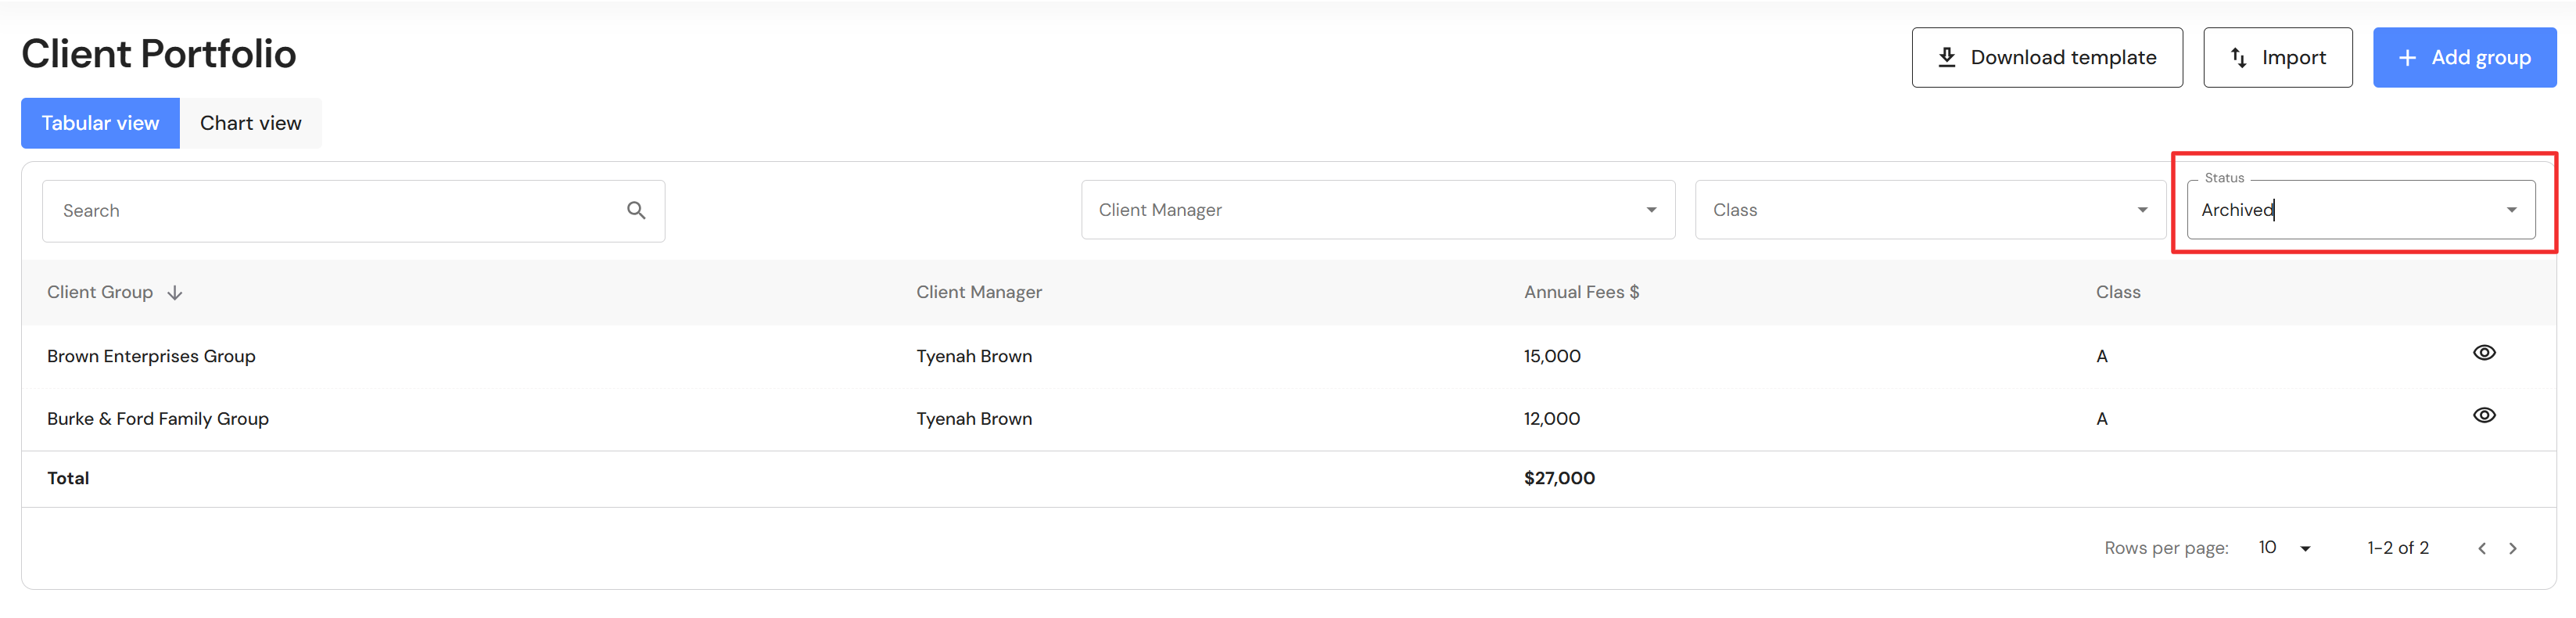
Task: Click the Add group button
Action: point(2464,58)
